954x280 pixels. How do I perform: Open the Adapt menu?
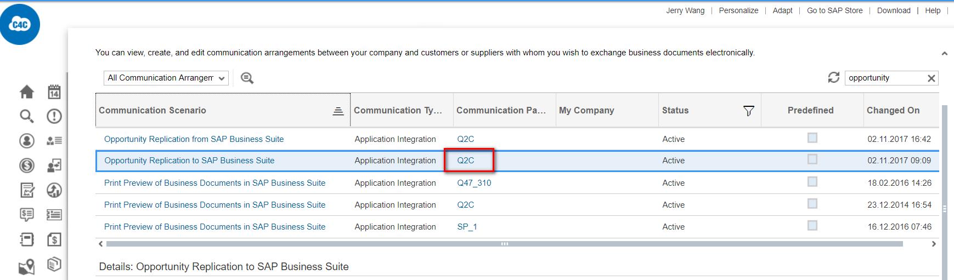click(x=782, y=10)
